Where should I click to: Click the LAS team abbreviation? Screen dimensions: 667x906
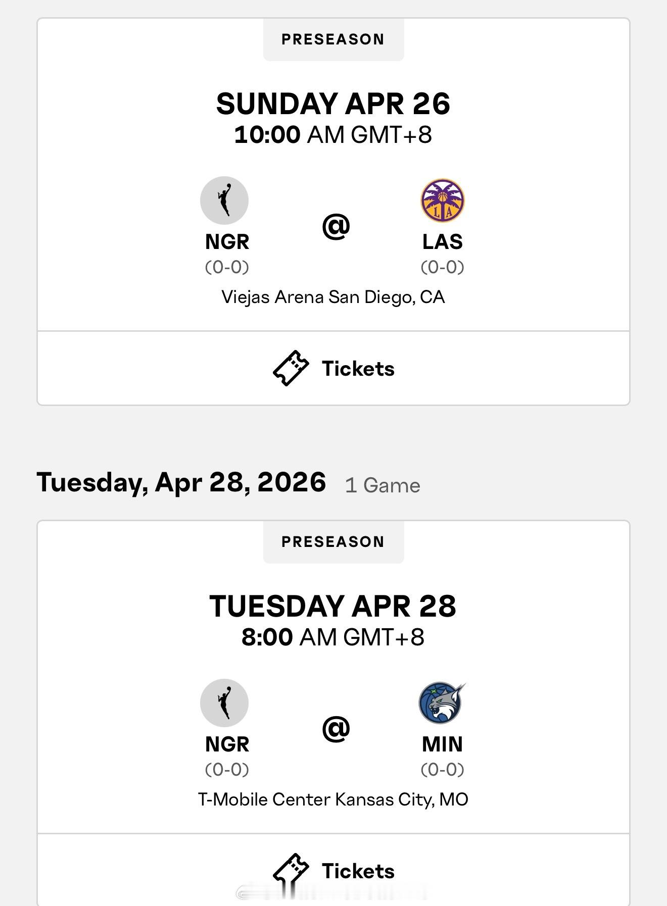click(443, 242)
